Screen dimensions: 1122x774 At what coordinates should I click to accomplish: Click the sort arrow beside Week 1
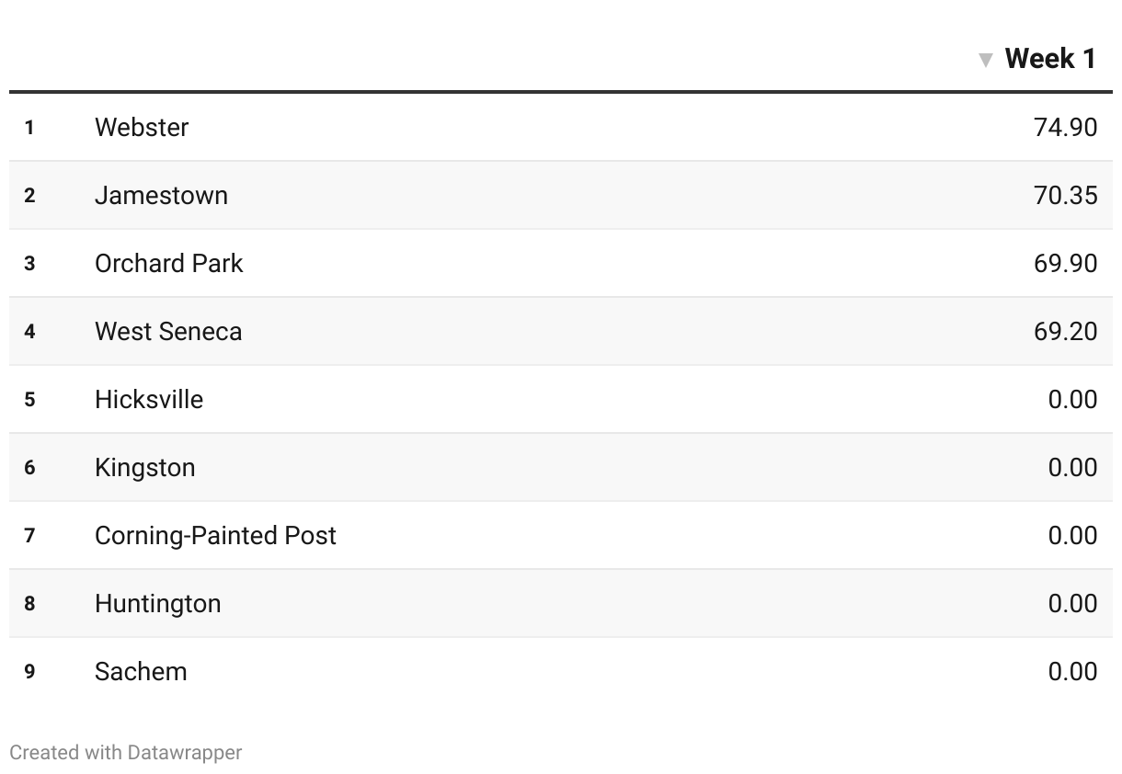(x=986, y=61)
